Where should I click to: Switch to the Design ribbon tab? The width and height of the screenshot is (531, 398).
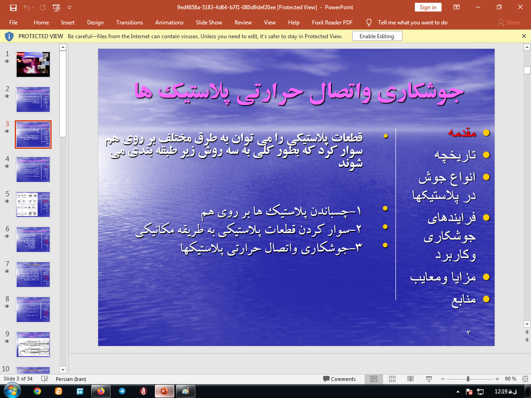95,22
